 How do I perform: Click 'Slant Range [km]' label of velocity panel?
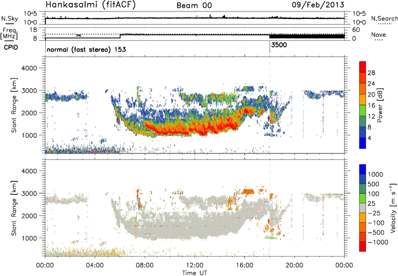coord(14,208)
